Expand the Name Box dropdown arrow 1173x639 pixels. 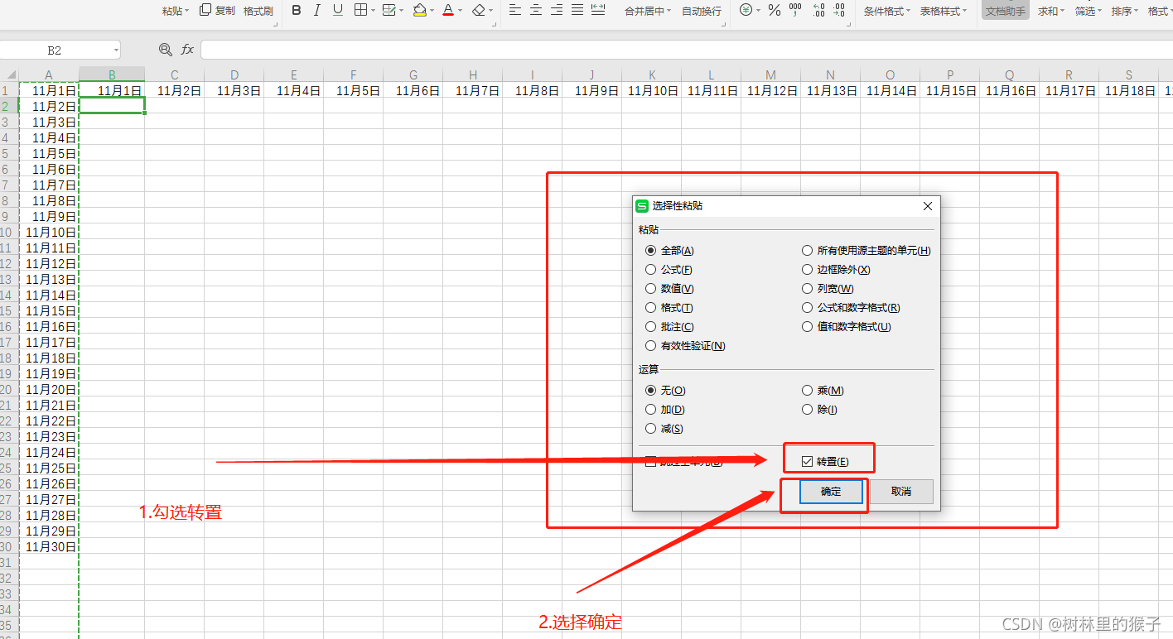(x=115, y=50)
